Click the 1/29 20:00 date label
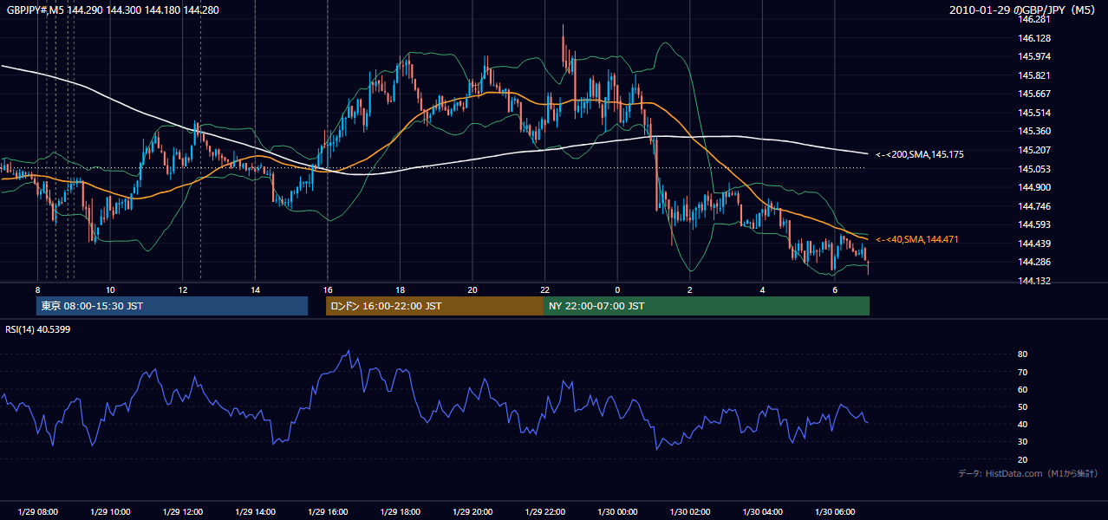Screen dimensions: 1108x520 click(x=472, y=511)
